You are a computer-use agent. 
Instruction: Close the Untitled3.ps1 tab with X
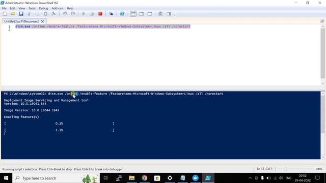pyautogui.click(x=42, y=21)
